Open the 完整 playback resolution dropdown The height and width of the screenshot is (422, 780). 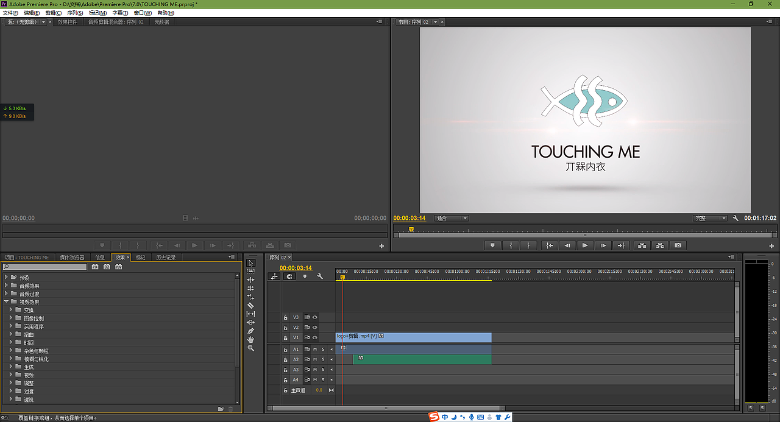pos(710,218)
